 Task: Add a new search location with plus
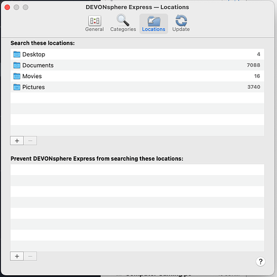[x=17, y=141]
